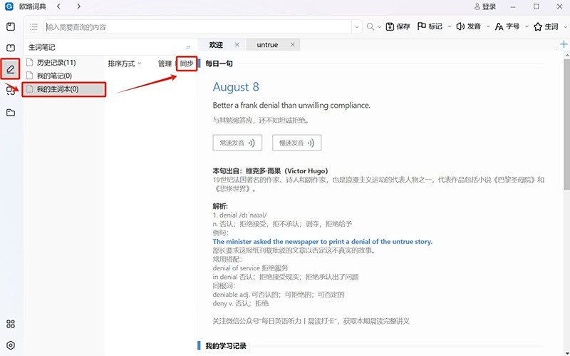Click the vertical scrollbar thumb
Screen dimensions: 570x356
[x=566, y=123]
